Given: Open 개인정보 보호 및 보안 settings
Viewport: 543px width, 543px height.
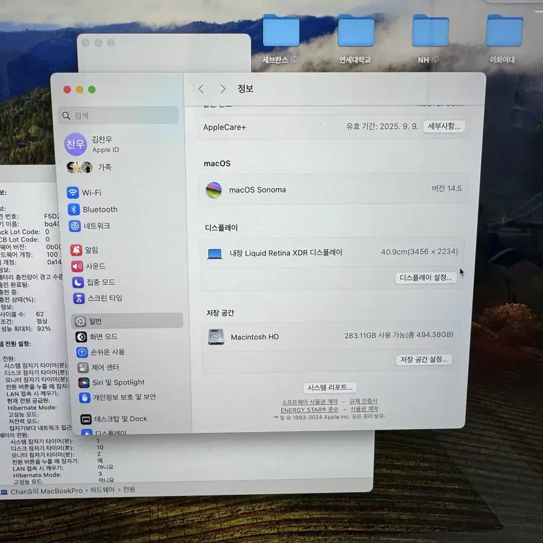Looking at the screenshot, I should [118, 397].
